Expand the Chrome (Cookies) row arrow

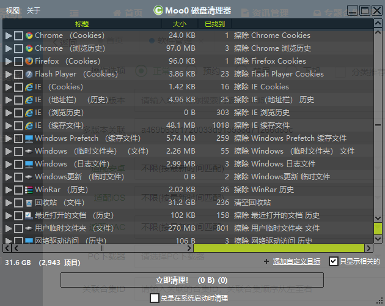click(x=9, y=35)
